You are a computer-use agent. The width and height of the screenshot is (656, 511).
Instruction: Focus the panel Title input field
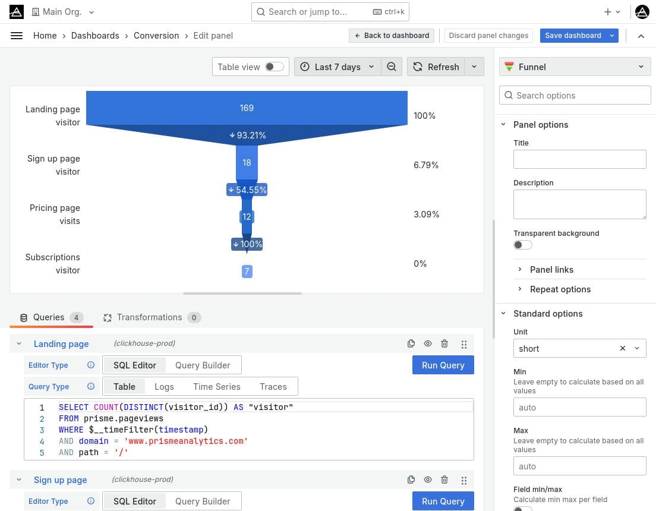click(x=579, y=159)
